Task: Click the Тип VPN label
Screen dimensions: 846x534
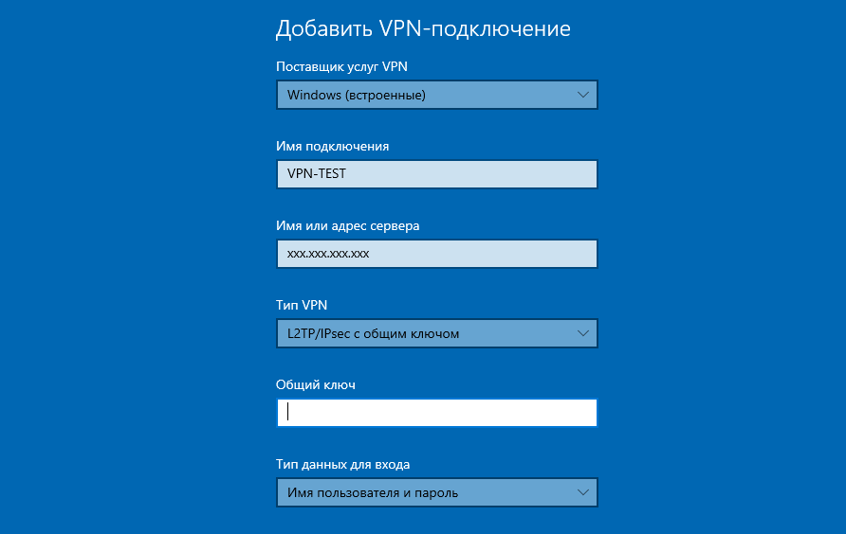Action: tap(302, 305)
